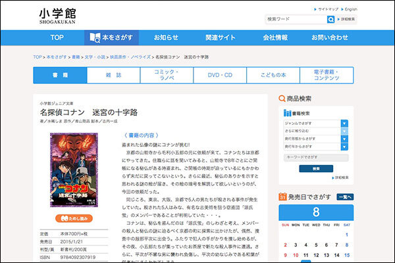
Task: Click the orange ためし読み button
Action: 74,218
